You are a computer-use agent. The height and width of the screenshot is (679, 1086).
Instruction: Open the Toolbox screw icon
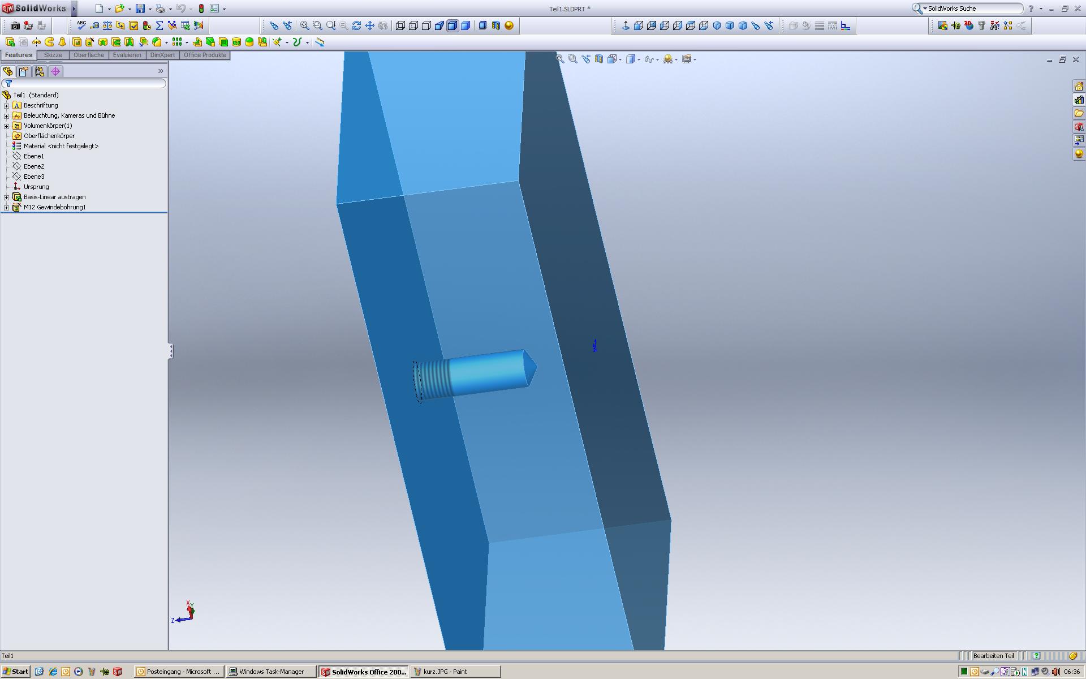[x=981, y=25]
